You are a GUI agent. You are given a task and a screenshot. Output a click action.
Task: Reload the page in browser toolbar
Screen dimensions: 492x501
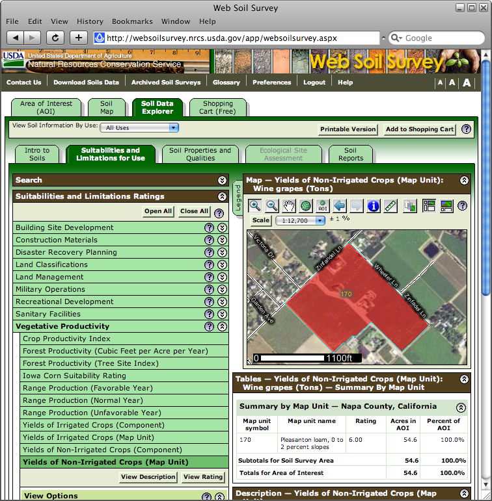pyautogui.click(x=55, y=38)
